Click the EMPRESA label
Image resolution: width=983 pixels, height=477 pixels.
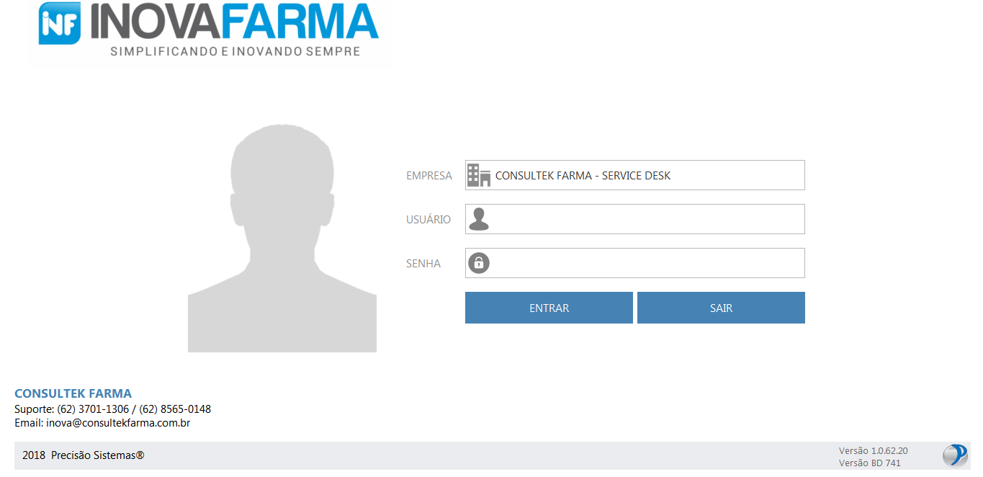tap(429, 175)
